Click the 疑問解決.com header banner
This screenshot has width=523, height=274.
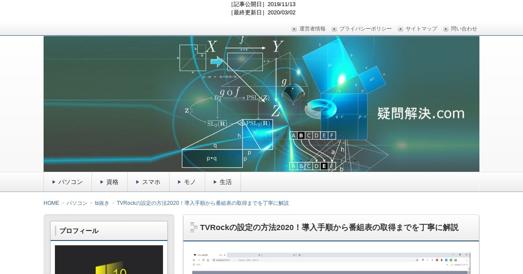tap(261, 104)
